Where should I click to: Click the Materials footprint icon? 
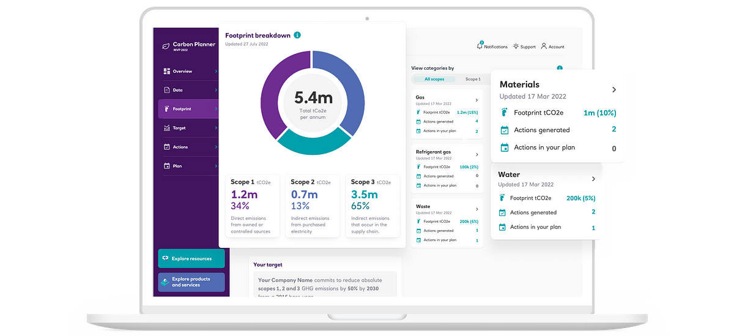pyautogui.click(x=504, y=113)
